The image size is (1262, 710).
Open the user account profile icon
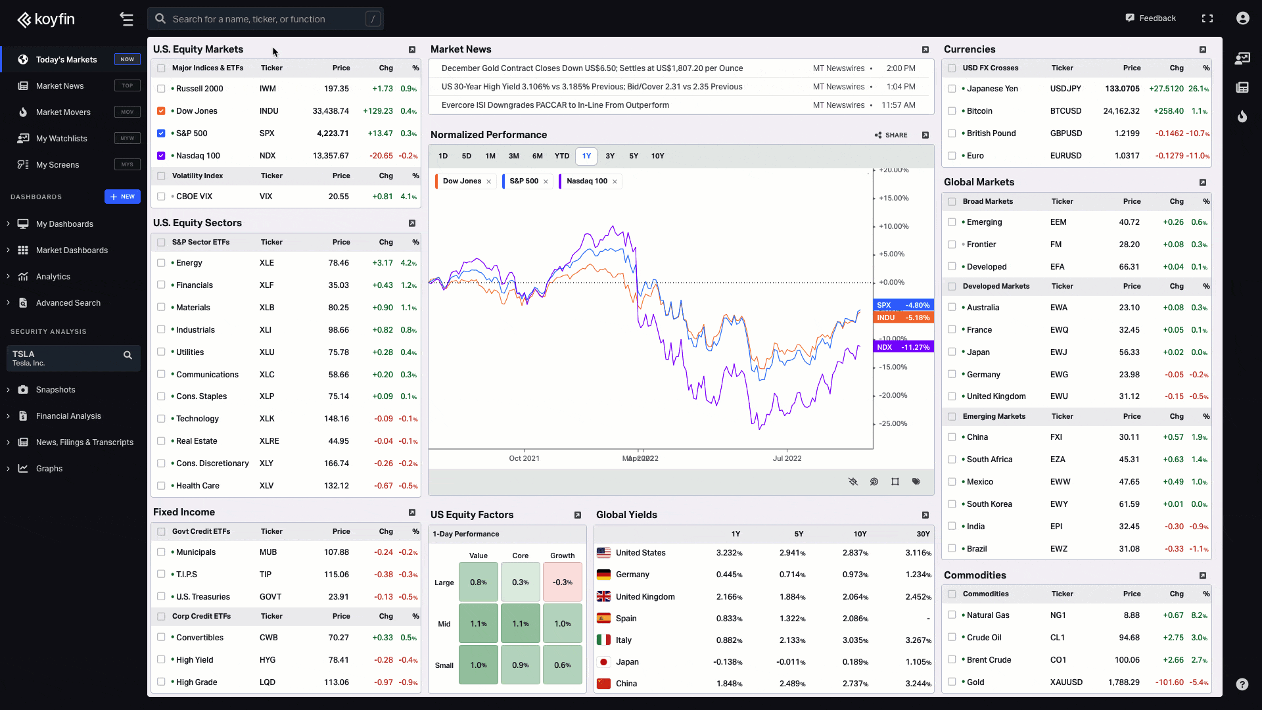[1242, 18]
